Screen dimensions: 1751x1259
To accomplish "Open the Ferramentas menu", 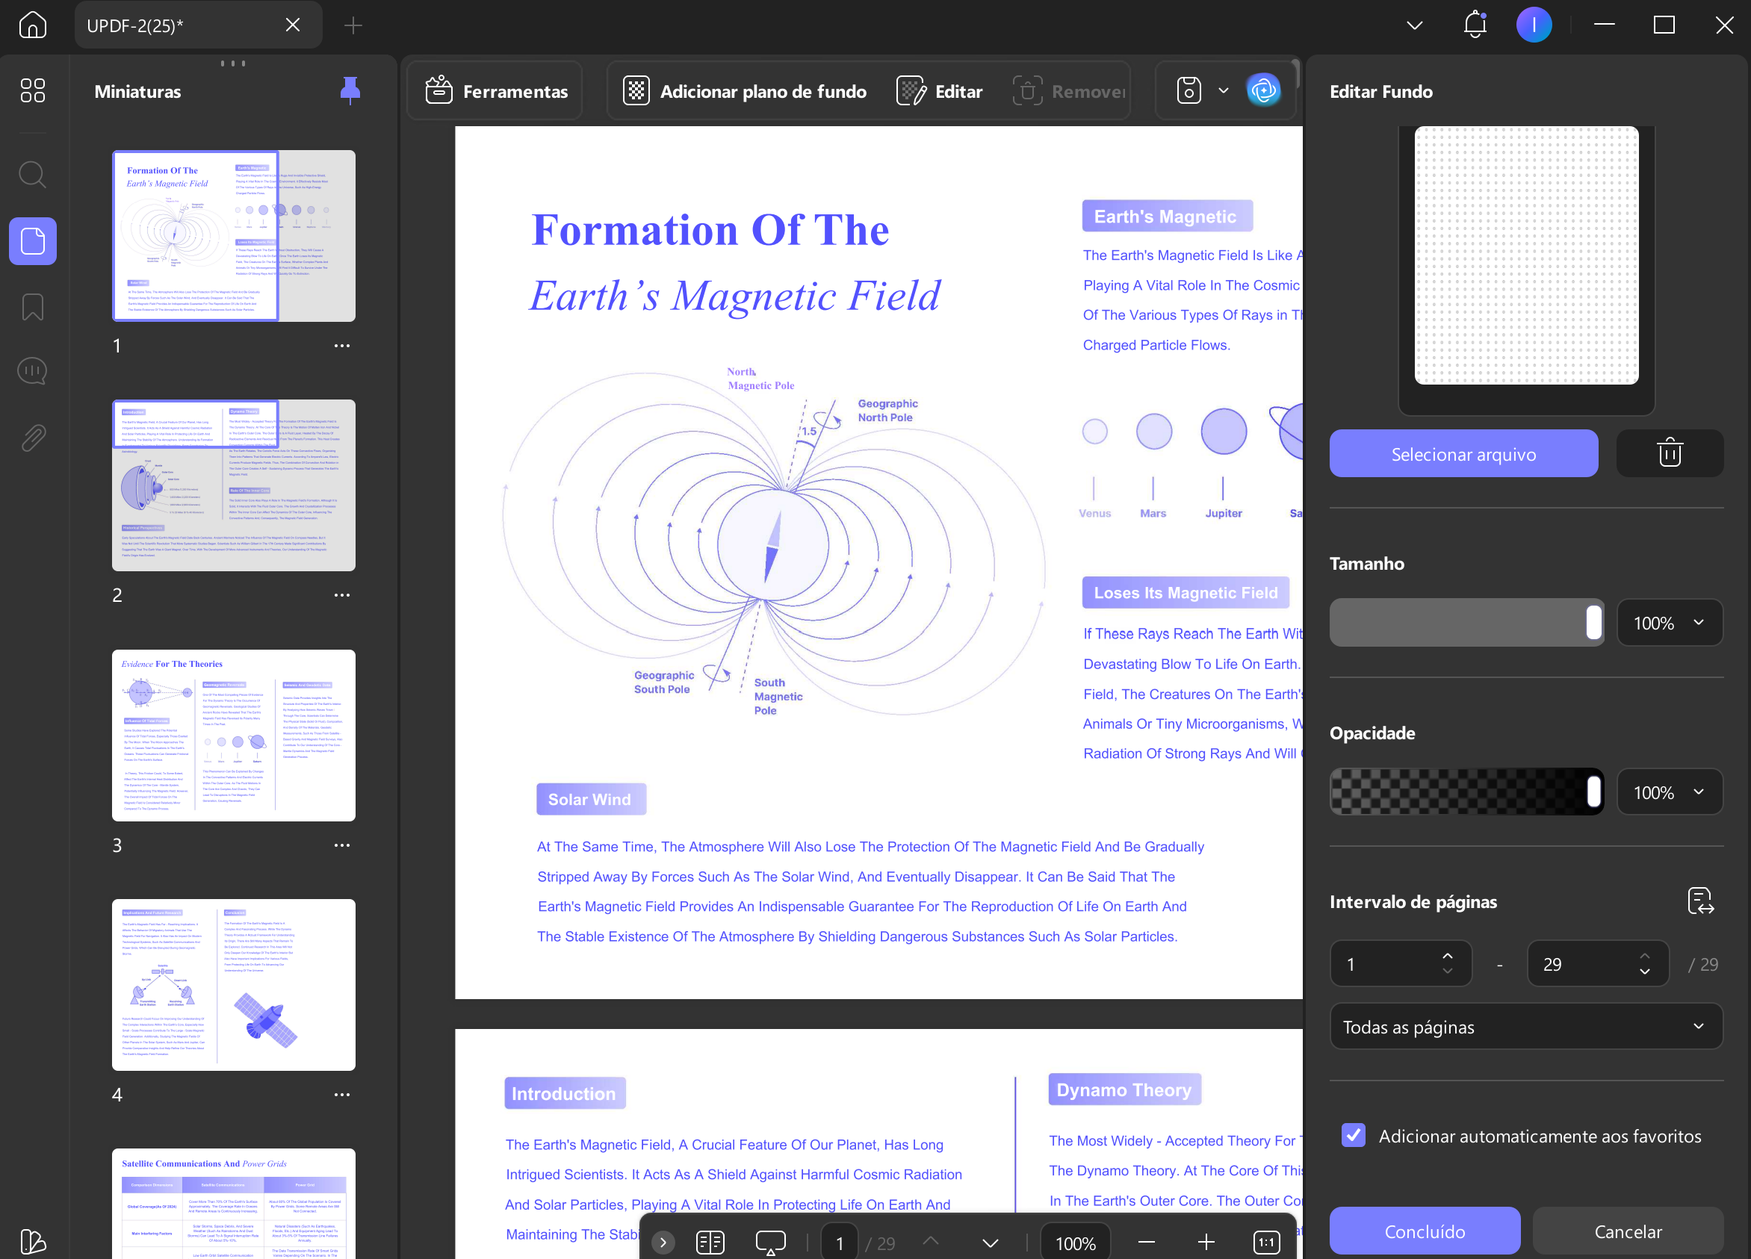I will click(496, 91).
